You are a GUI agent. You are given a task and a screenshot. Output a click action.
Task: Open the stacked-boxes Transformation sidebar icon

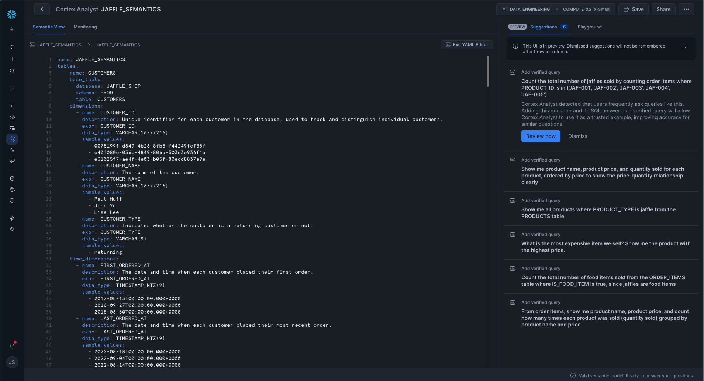(12, 128)
